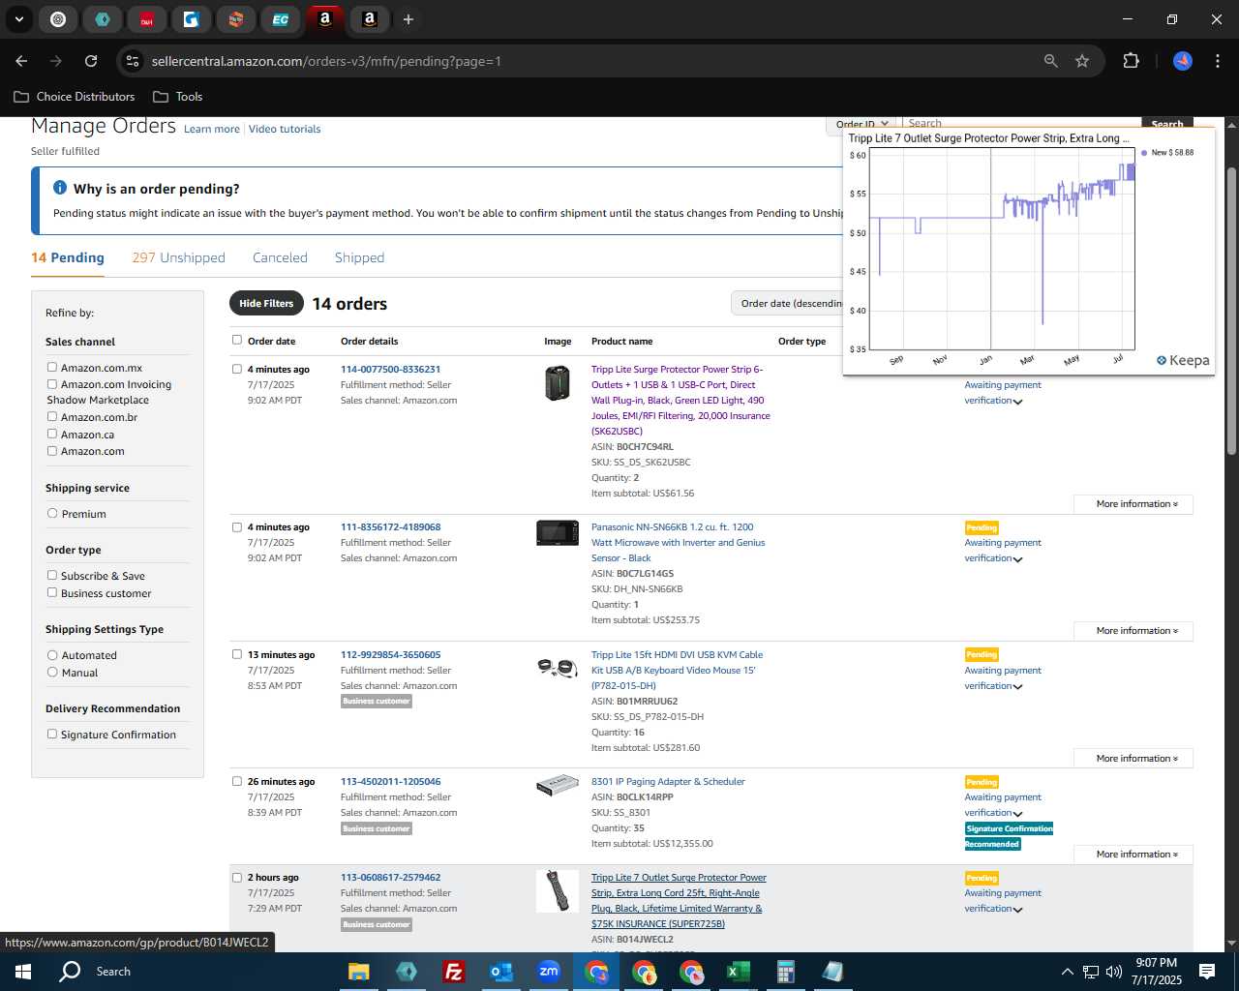The image size is (1239, 991).
Task: Open Chrome's three-dot menu
Action: pos(1216,61)
